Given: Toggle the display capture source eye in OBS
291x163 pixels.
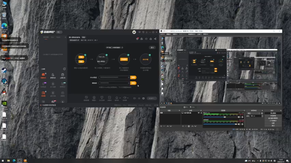Looking at the screenshot, I should tap(199, 113).
